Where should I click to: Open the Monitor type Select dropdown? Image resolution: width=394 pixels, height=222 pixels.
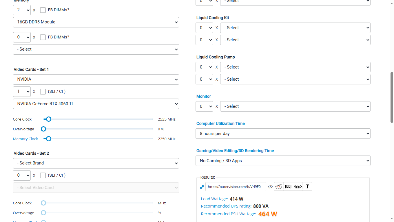[x=295, y=107]
